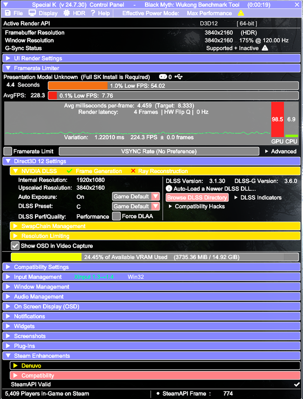Toggle the Force DLAA checkbox
The image size is (303, 399).
point(116,216)
